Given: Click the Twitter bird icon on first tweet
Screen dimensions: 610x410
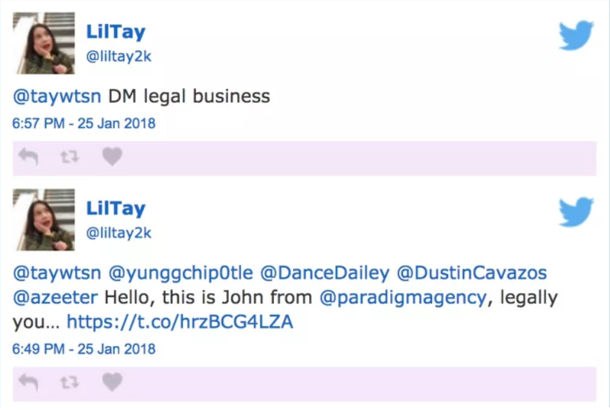Looking at the screenshot, I should click(576, 35).
